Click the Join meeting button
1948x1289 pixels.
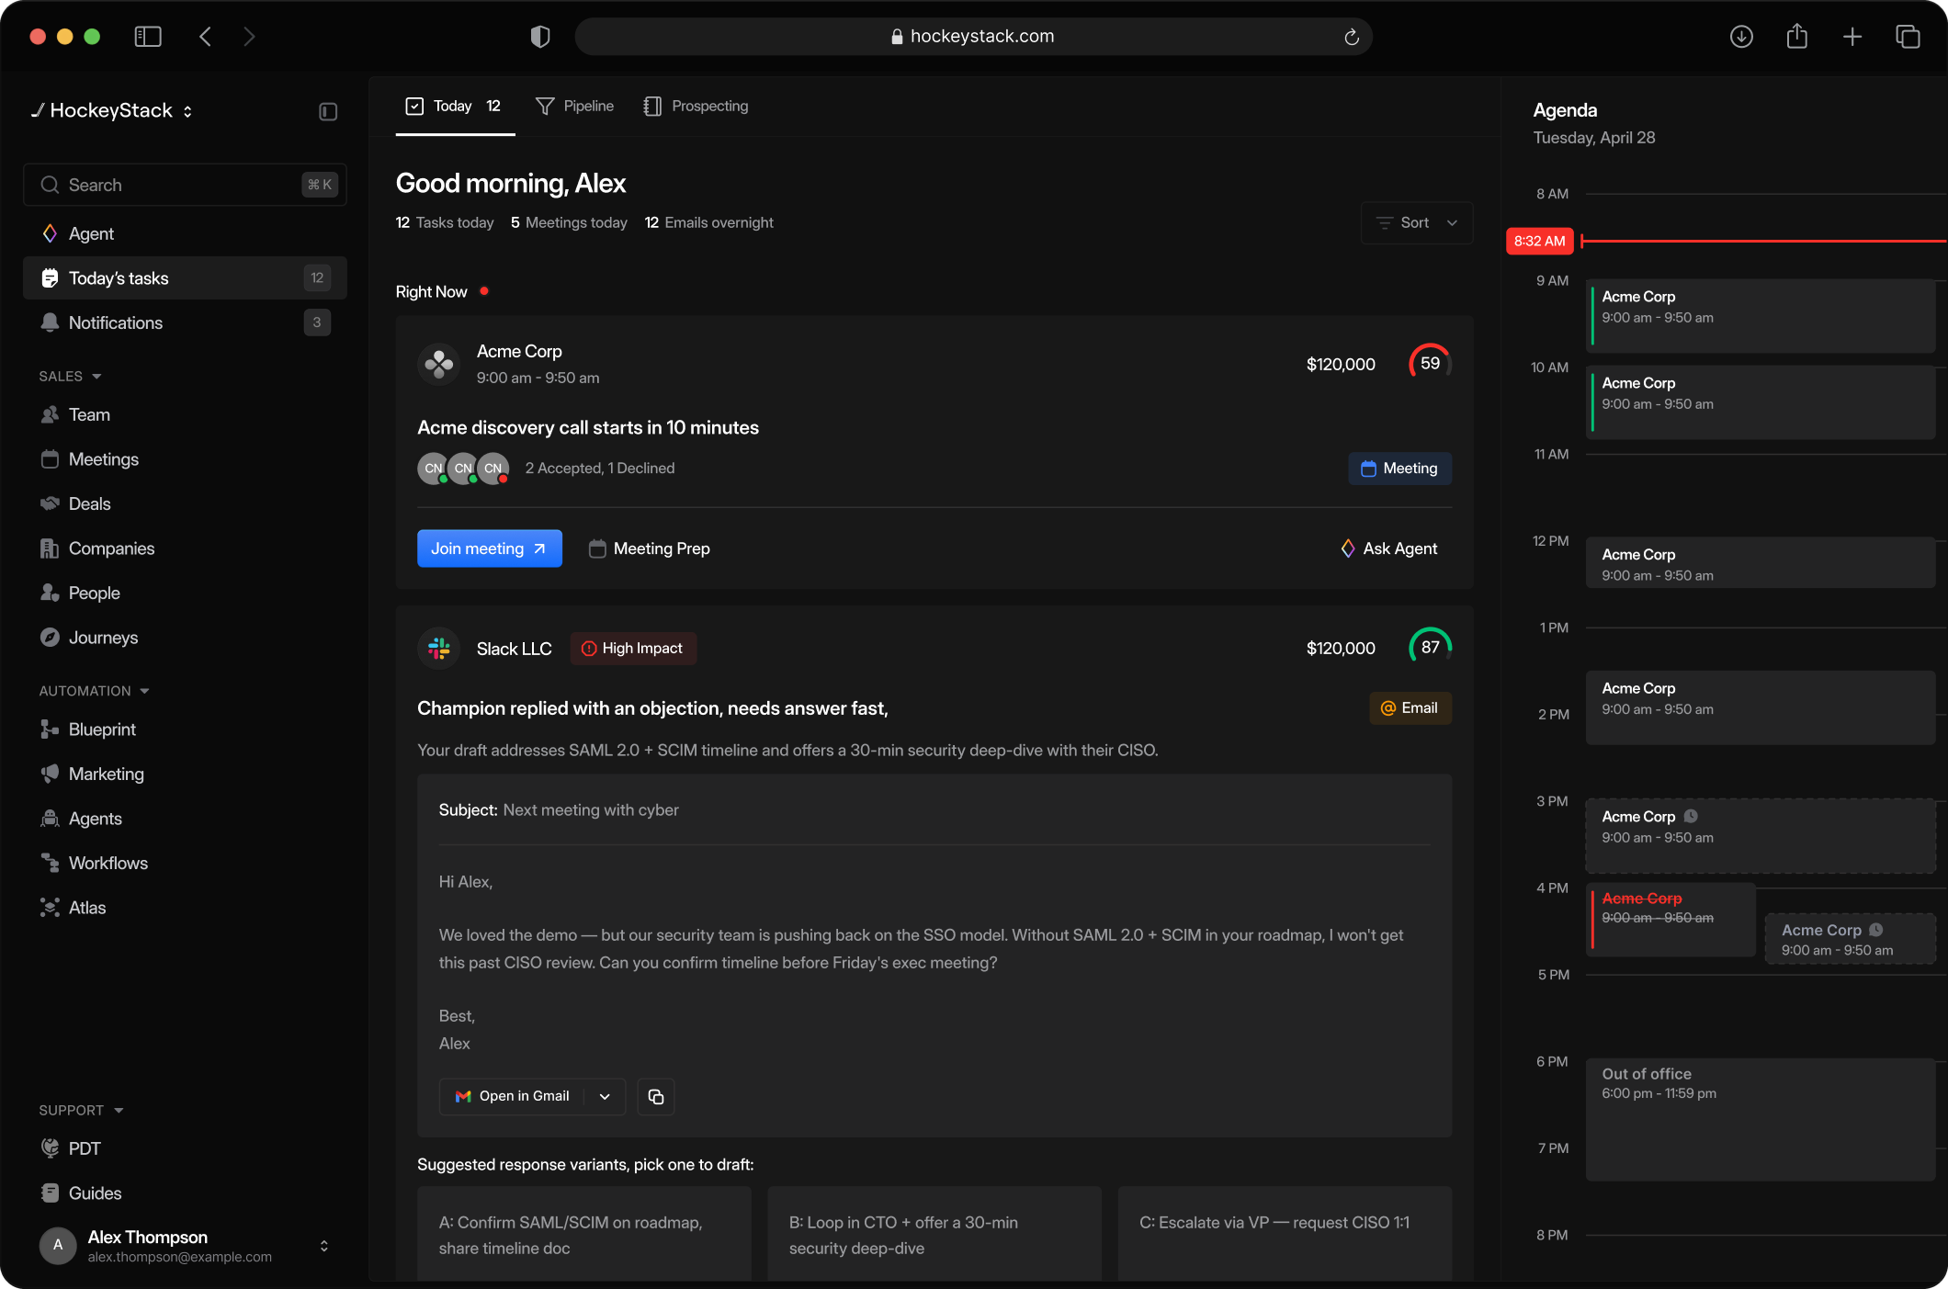[490, 548]
